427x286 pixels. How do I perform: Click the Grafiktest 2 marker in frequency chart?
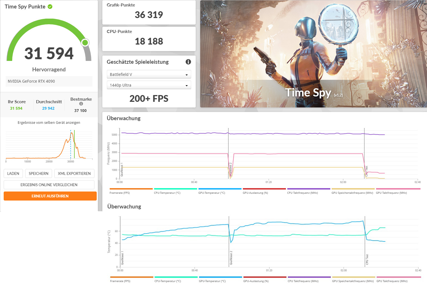tap(230, 170)
